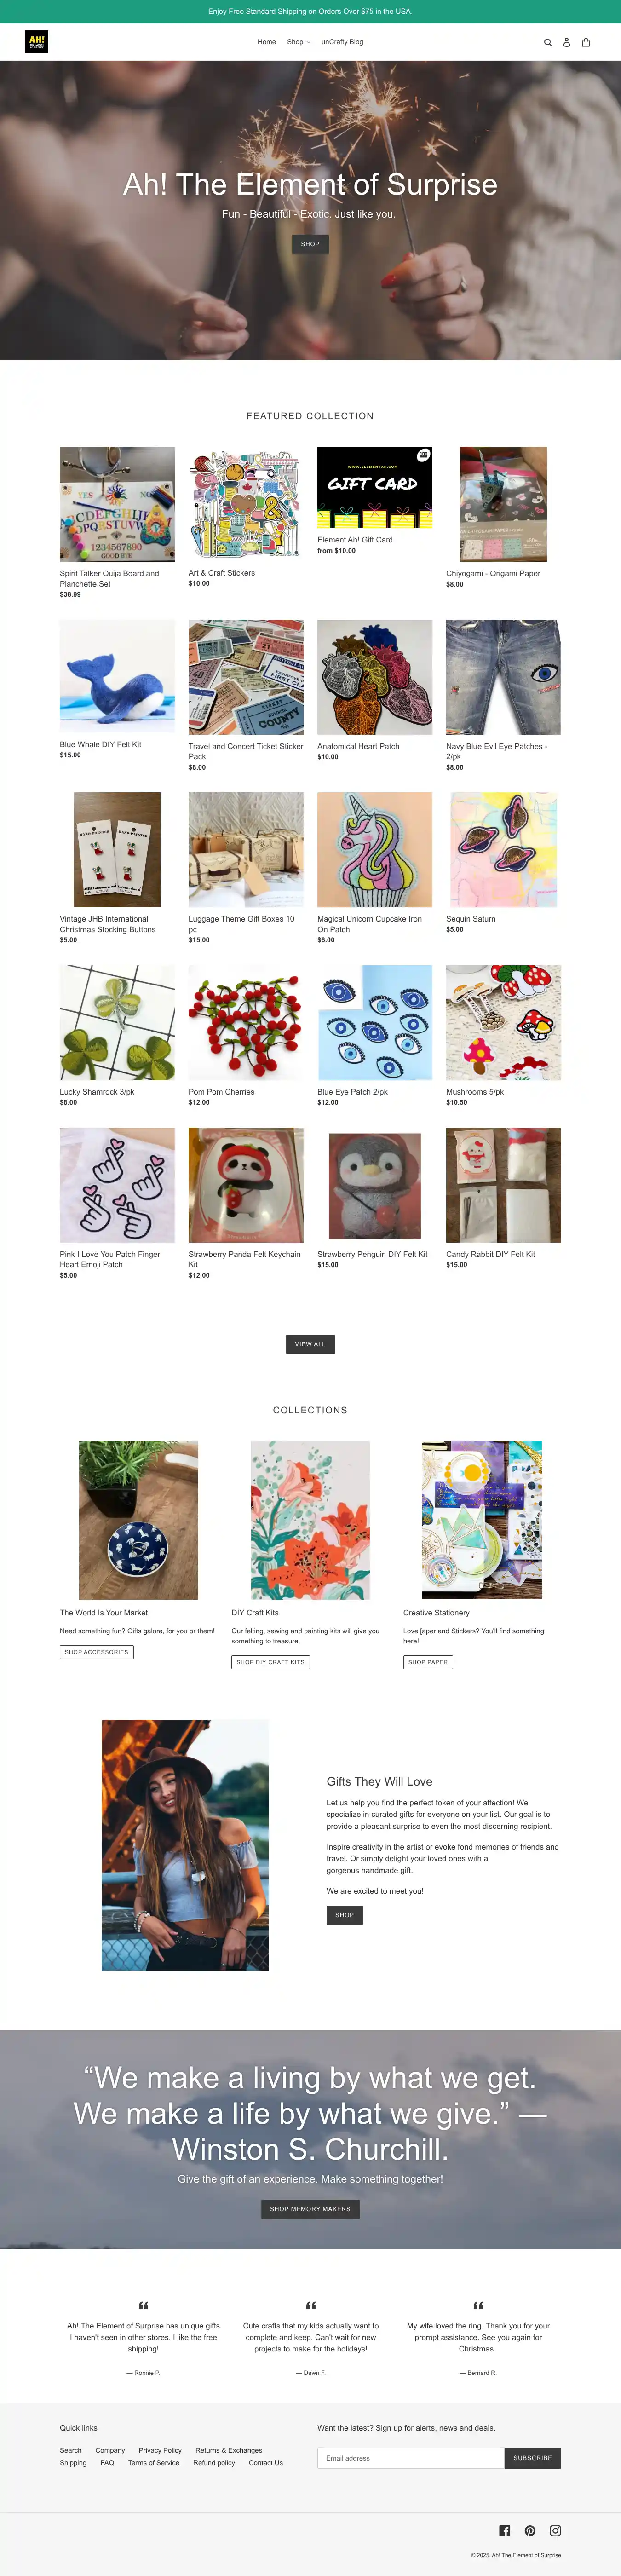
Task: Click the SUBSCRIBE button
Action: point(533,2458)
